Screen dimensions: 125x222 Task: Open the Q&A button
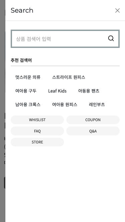click(x=93, y=131)
